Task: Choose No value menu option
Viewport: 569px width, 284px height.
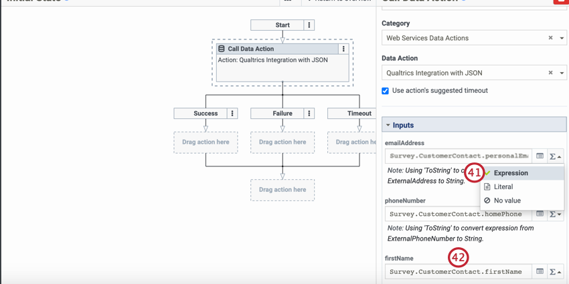Action: point(507,200)
